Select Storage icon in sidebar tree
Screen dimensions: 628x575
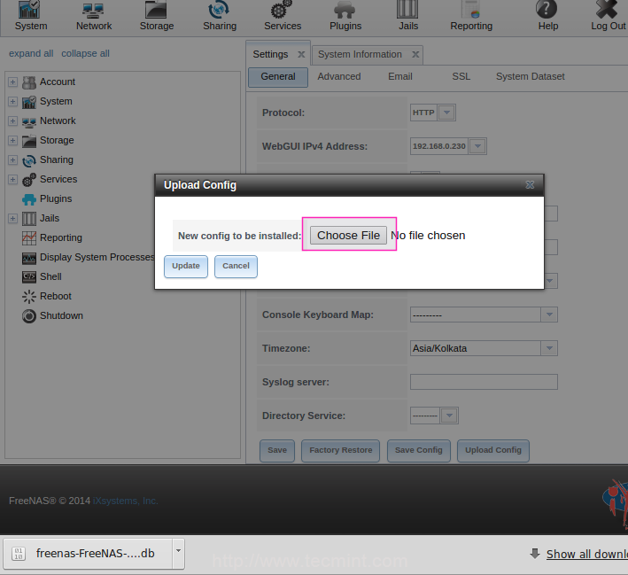click(29, 141)
